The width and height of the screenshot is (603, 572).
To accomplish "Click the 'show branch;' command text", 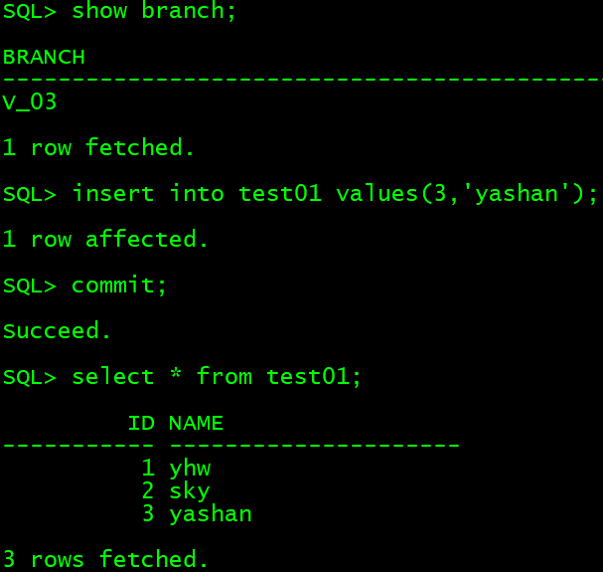I will coord(154,11).
